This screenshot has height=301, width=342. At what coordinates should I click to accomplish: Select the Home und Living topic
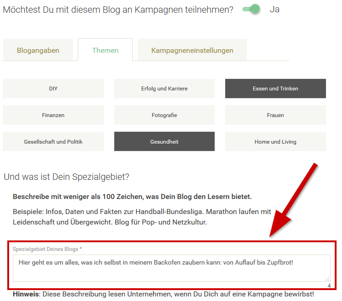pos(275,142)
